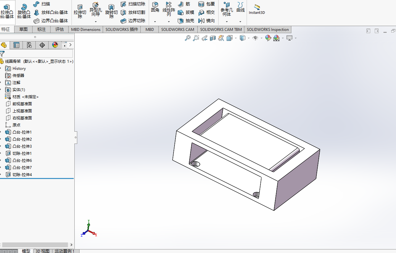This screenshot has width=396, height=253.
Task: Choose the 放样切割 lofted cut tool
Action: tap(133, 12)
